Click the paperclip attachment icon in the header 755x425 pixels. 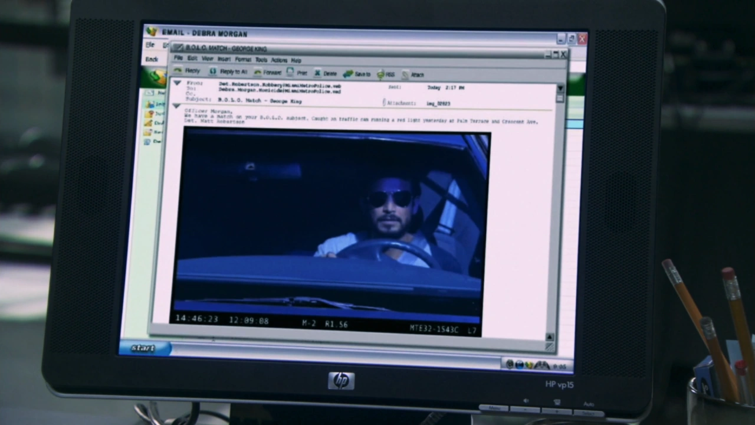pos(384,102)
